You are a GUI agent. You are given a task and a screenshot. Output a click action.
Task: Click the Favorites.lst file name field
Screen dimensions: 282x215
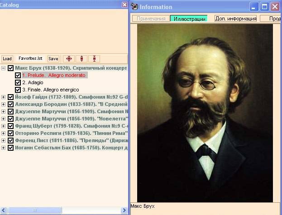30,58
